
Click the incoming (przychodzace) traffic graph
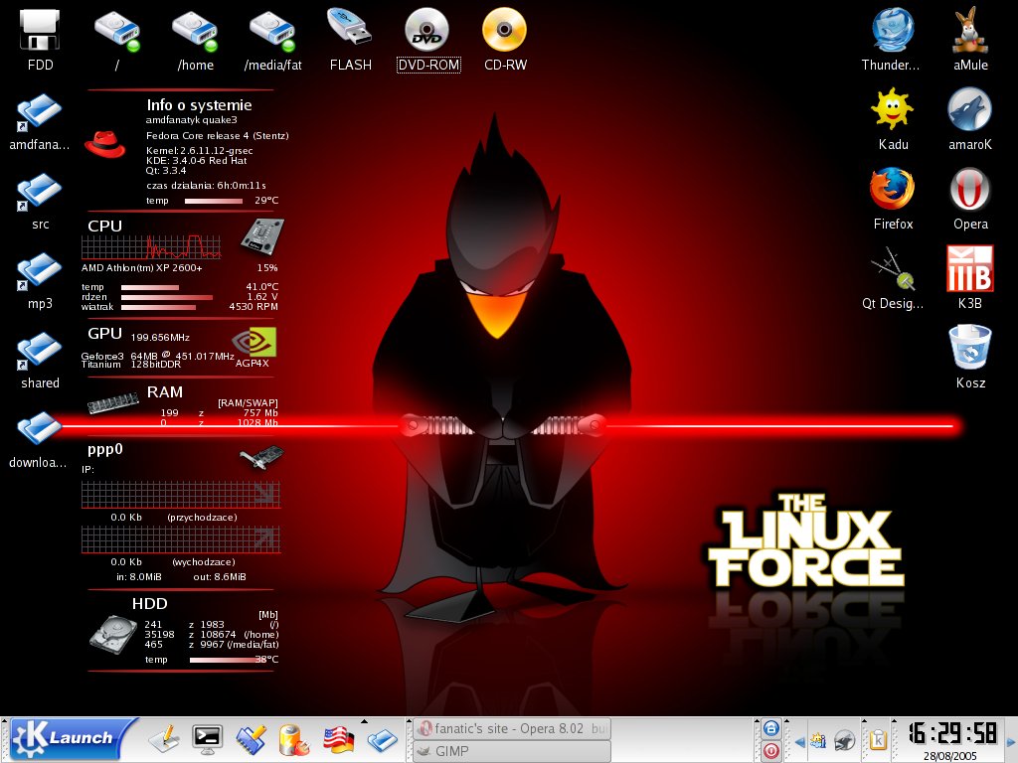[181, 495]
